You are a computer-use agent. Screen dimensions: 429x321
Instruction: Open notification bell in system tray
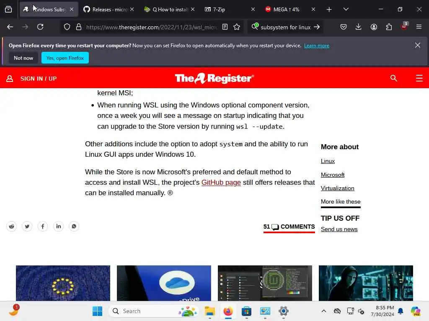[x=401, y=311]
